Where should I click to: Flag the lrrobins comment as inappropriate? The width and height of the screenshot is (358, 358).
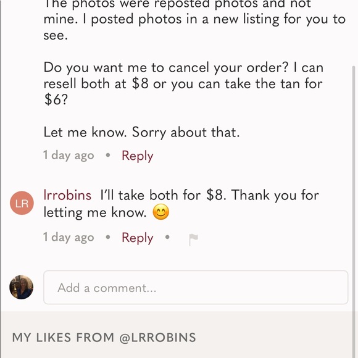tap(193, 239)
